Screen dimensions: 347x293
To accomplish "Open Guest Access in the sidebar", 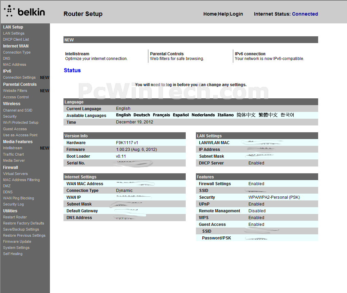I will pyautogui.click(x=15, y=129).
